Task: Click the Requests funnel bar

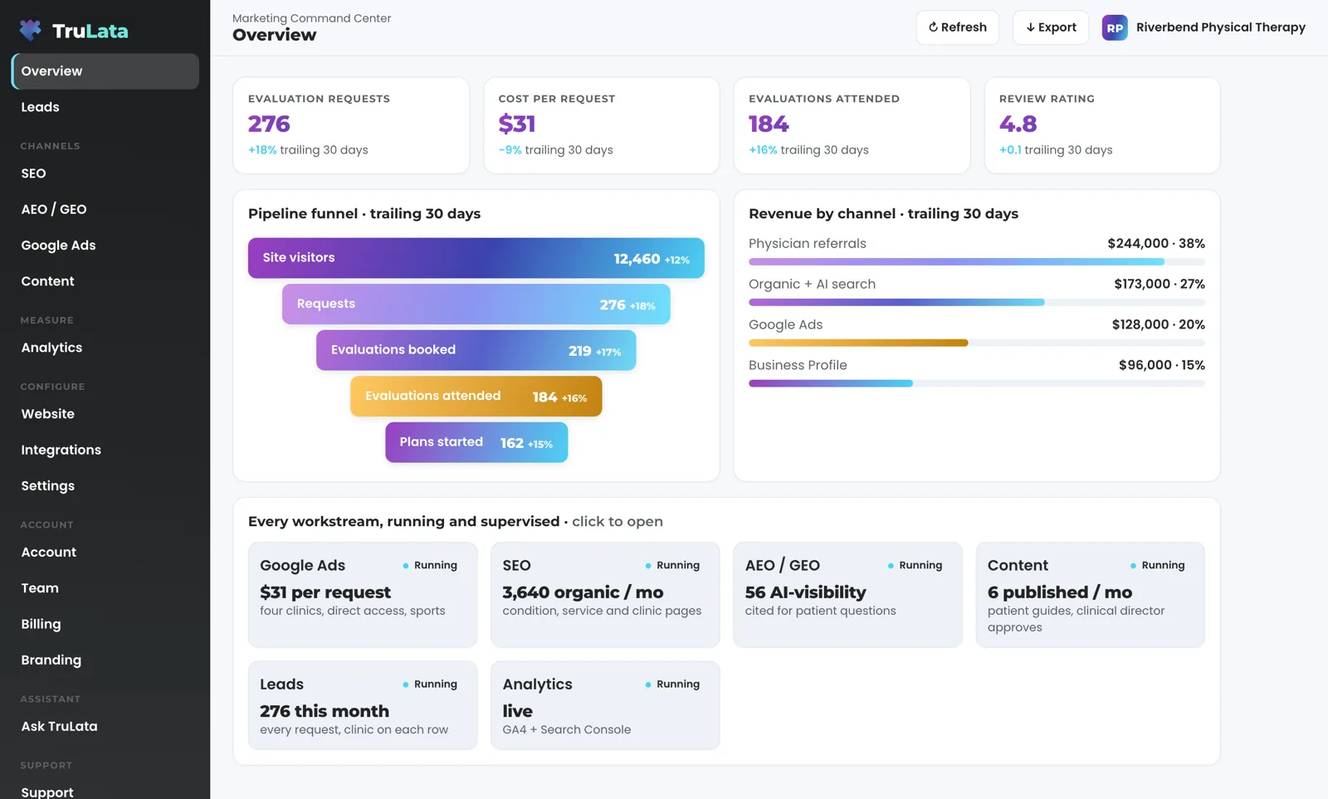Action: 476,304
